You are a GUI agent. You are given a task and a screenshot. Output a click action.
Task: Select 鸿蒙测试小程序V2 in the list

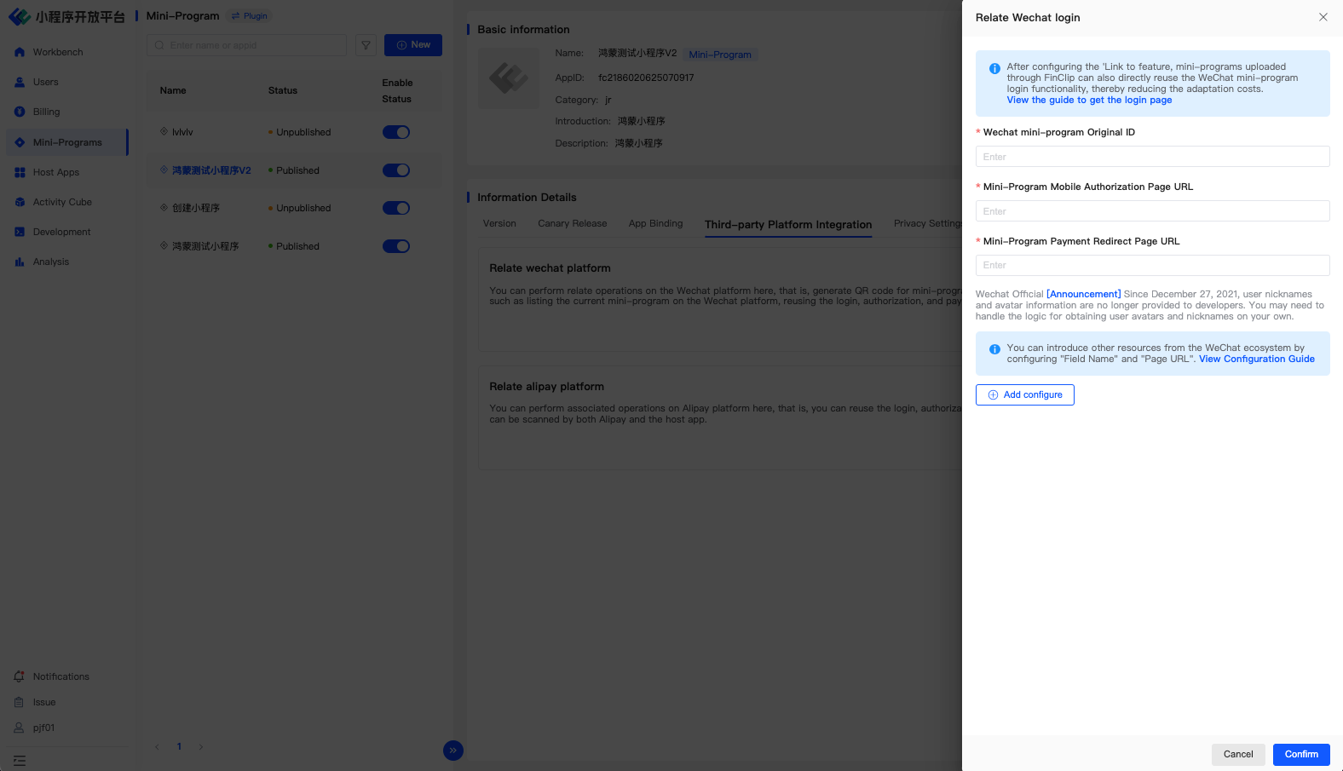click(x=211, y=170)
